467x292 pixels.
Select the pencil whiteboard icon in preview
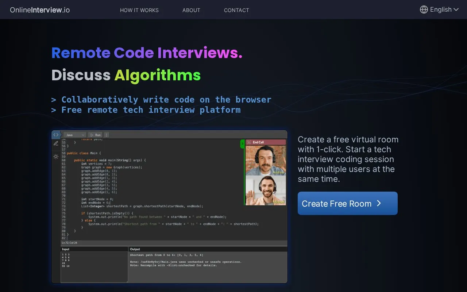point(56,144)
